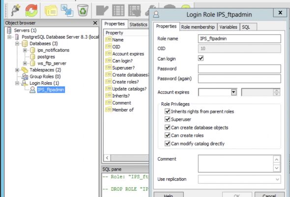Select postgres database in tree
The image size is (290, 197).
pyautogui.click(x=46, y=57)
